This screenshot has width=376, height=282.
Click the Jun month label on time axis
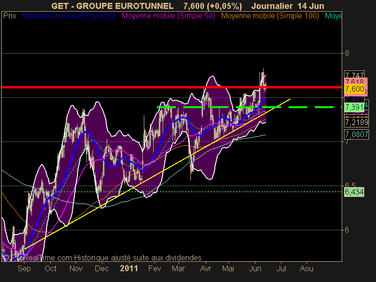(255, 268)
